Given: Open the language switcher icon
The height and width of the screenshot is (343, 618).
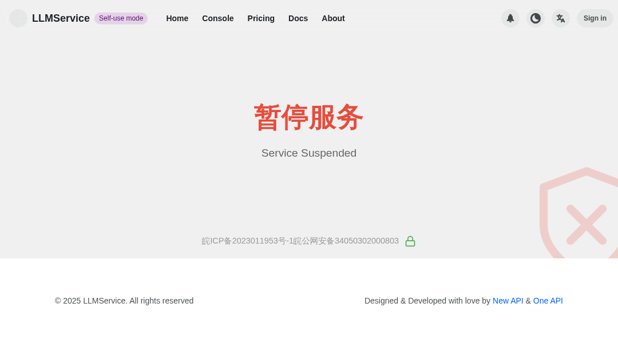Looking at the screenshot, I should pyautogui.click(x=561, y=18).
